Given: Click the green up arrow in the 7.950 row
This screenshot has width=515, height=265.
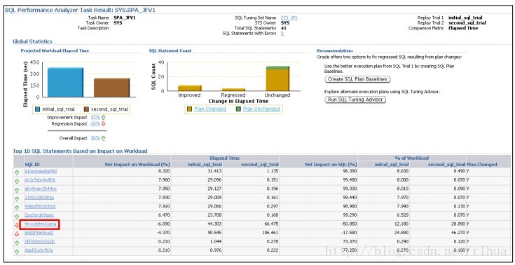Looking at the screenshot, I should click(17, 190).
